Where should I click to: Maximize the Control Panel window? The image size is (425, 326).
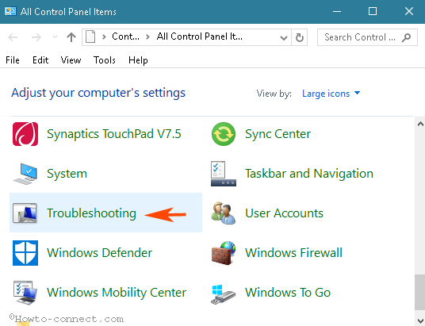[373, 11]
